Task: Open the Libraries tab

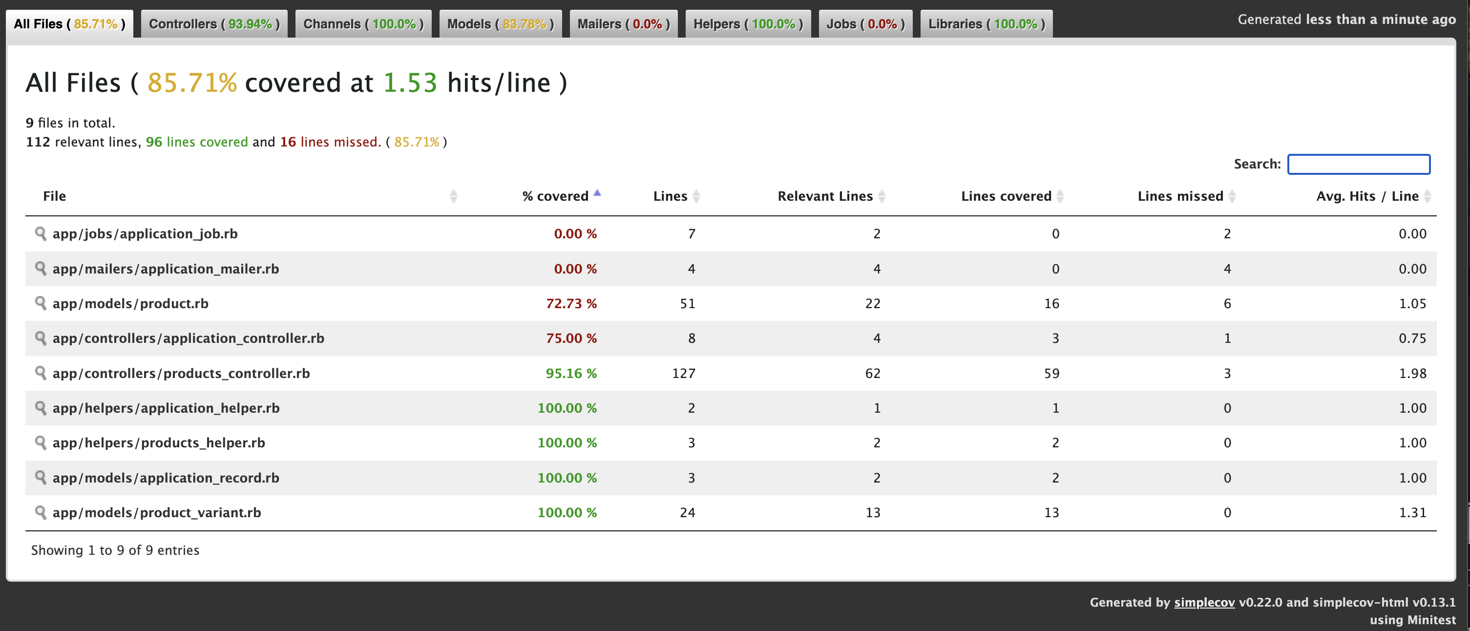Action: [x=986, y=24]
